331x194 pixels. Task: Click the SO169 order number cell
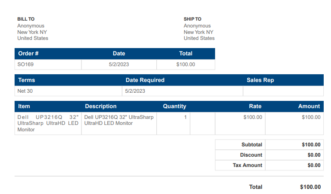pyautogui.click(x=48, y=64)
